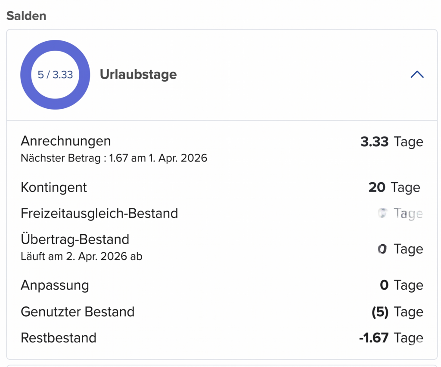Click the 20 Tage Kontingent value

pos(394,187)
